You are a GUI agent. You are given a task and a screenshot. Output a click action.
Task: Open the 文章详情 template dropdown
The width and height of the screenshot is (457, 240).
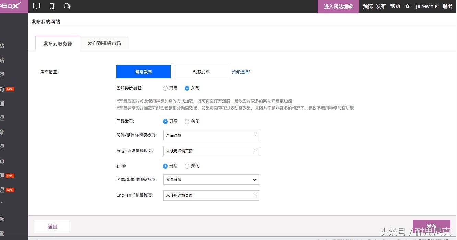(x=211, y=180)
